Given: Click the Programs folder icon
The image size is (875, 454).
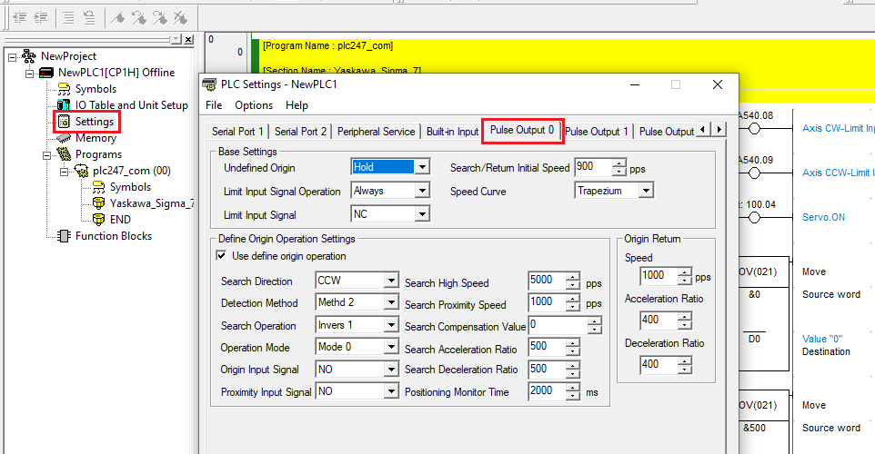Looking at the screenshot, I should [65, 154].
